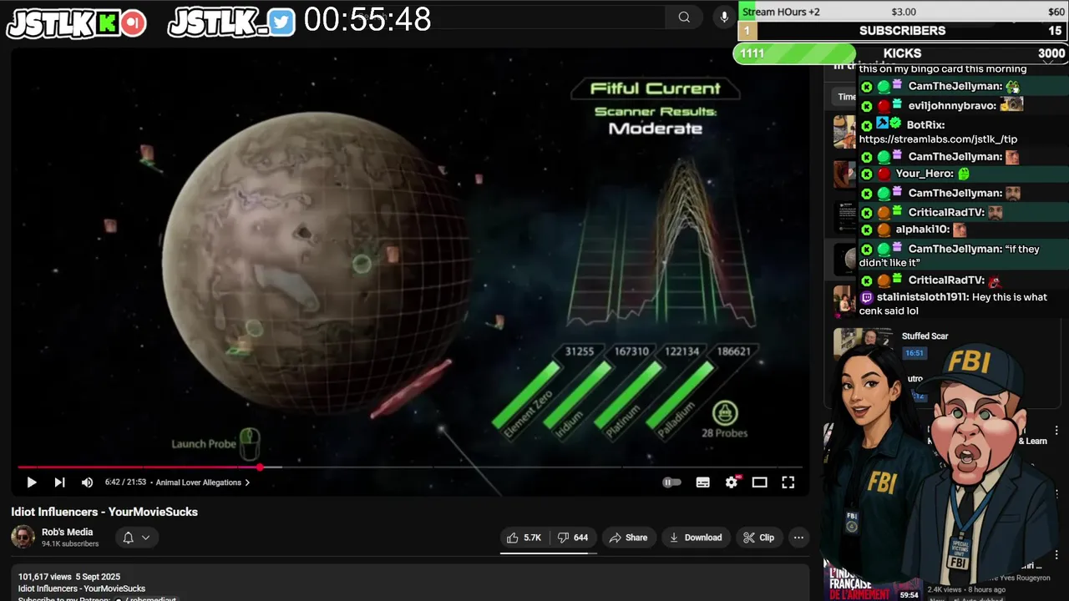Click the 101,617 views text
1069x601 pixels.
[45, 577]
